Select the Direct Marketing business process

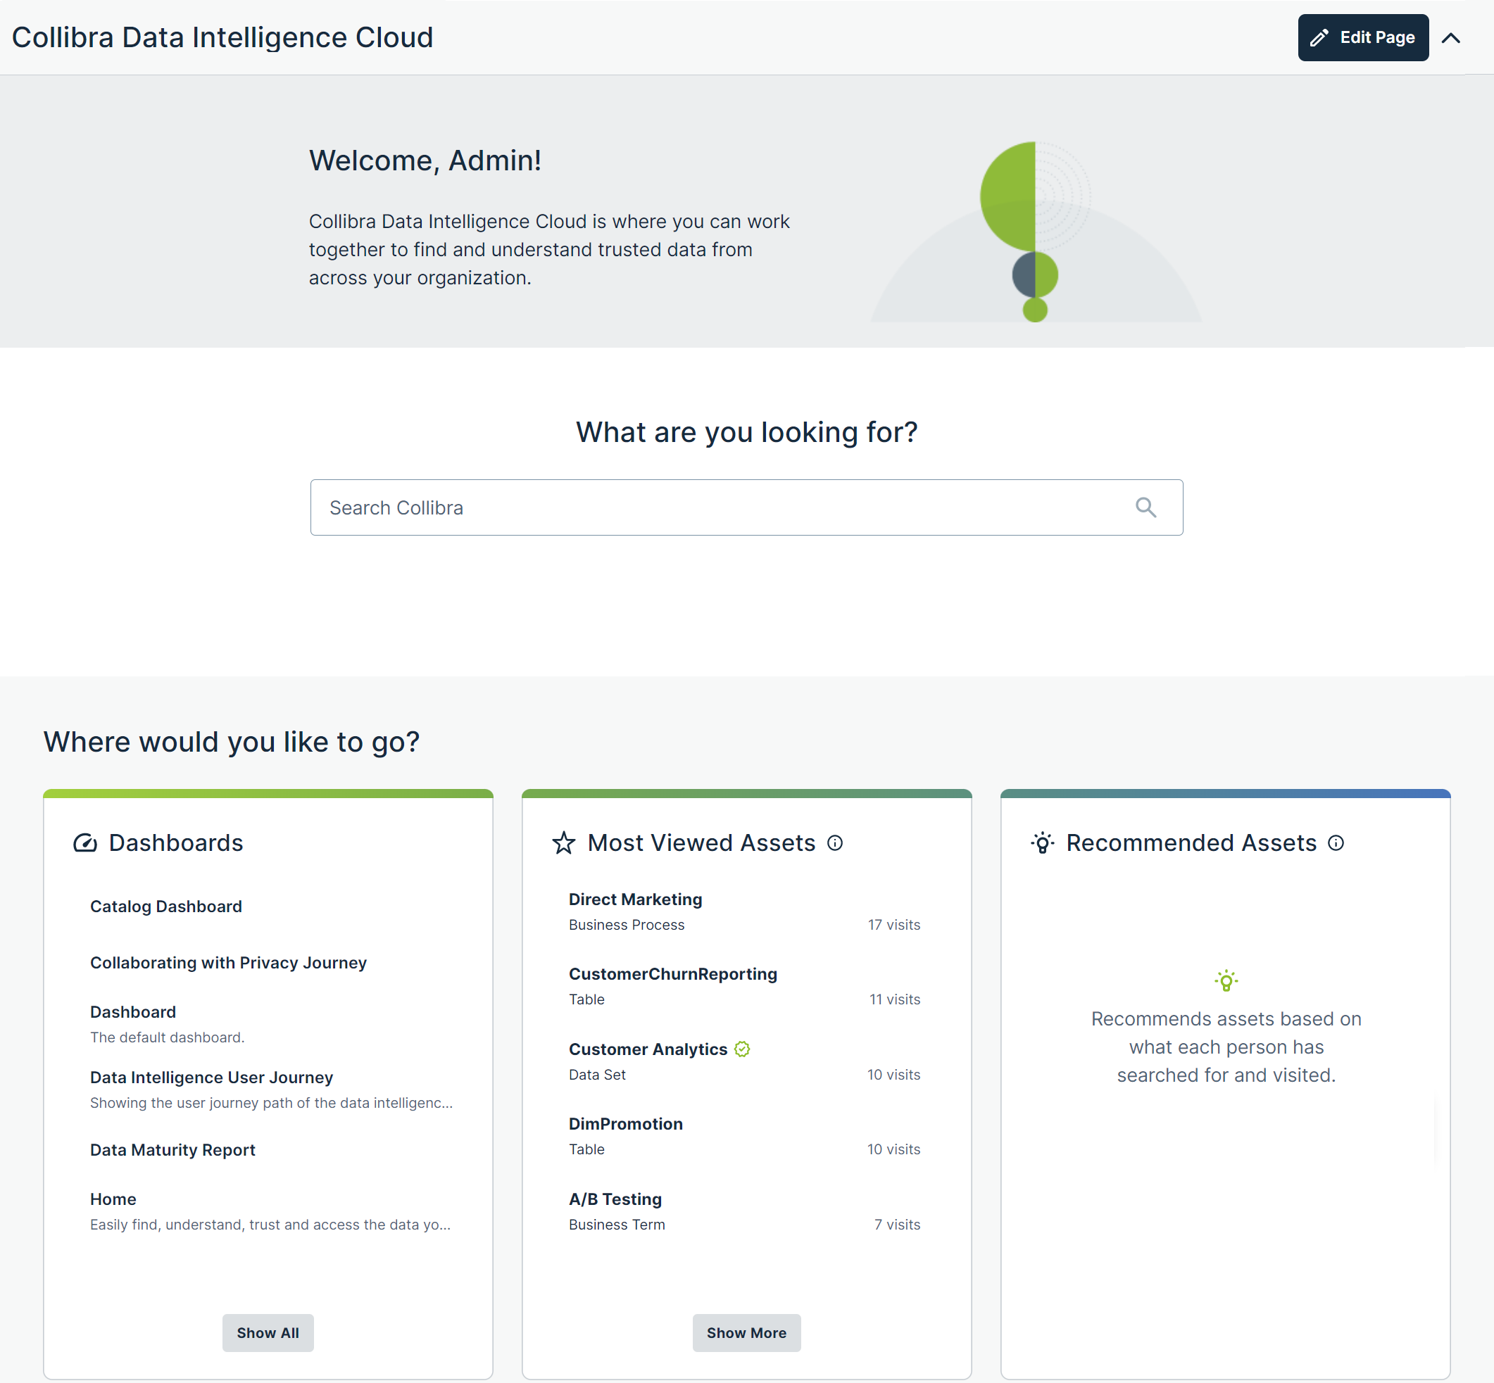(635, 899)
